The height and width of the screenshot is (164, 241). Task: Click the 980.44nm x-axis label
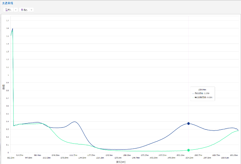pos(37,155)
